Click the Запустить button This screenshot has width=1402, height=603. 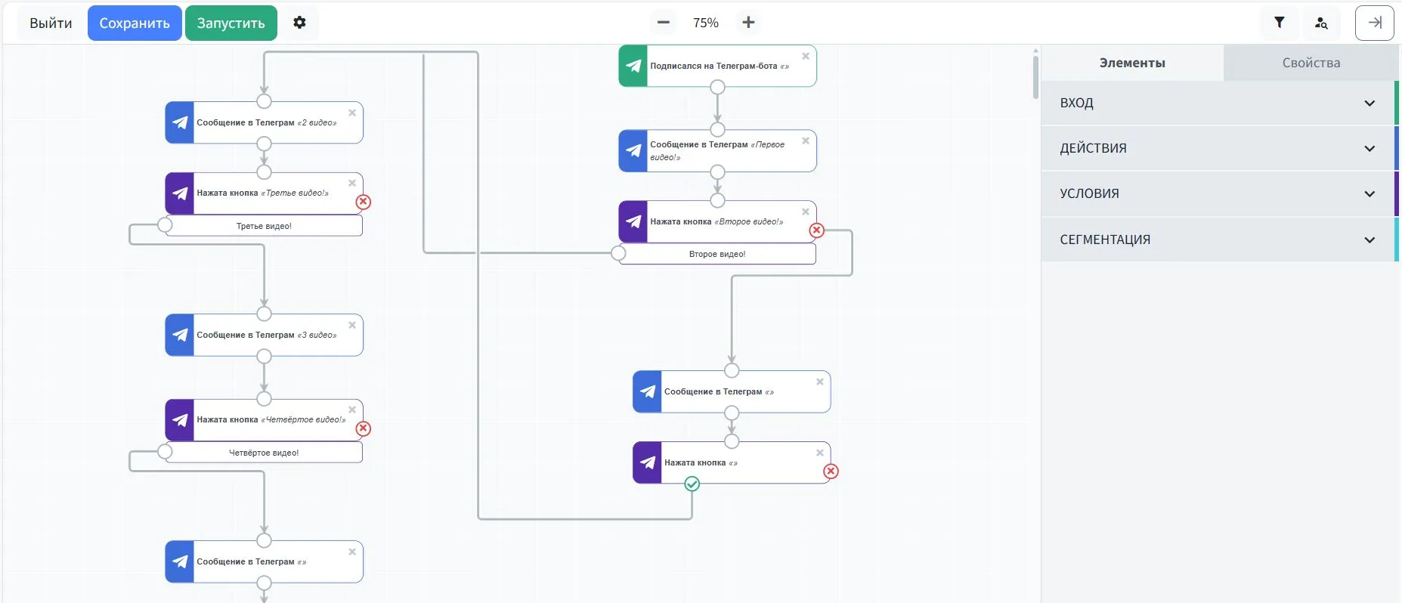[231, 23]
